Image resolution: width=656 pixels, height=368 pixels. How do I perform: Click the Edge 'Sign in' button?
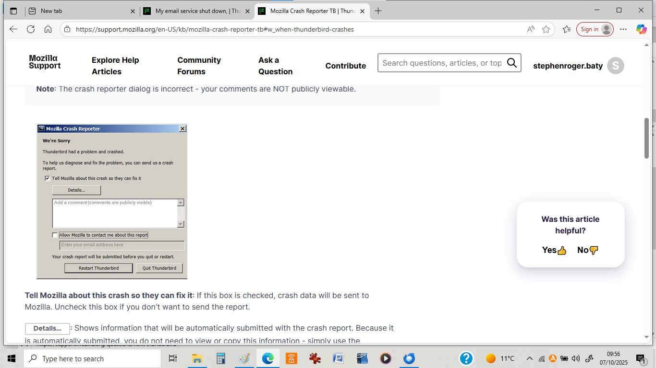click(x=595, y=29)
